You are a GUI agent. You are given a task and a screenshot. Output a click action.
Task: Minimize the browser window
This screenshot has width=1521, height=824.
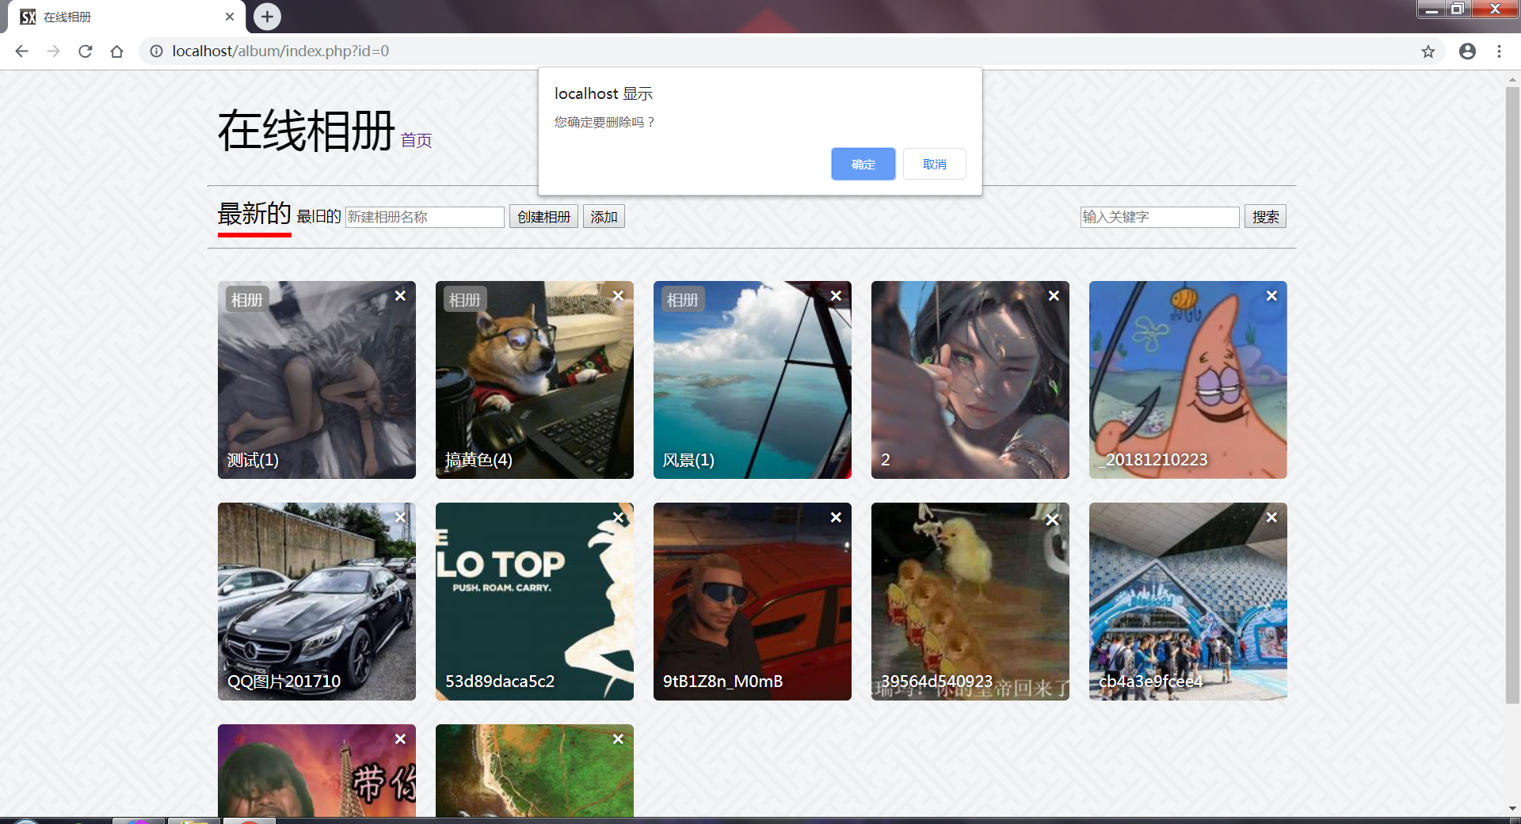[1431, 9]
